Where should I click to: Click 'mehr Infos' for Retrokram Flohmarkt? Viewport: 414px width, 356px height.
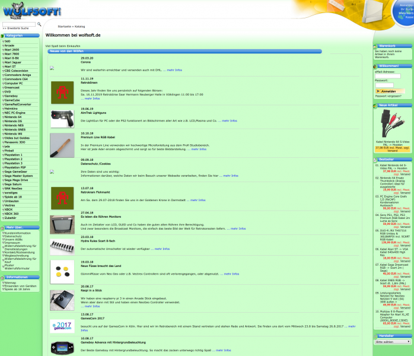(198, 200)
